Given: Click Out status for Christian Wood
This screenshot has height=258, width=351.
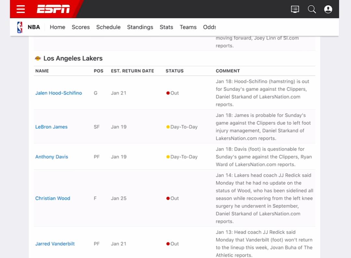Looking at the screenshot, I should coord(173,198).
